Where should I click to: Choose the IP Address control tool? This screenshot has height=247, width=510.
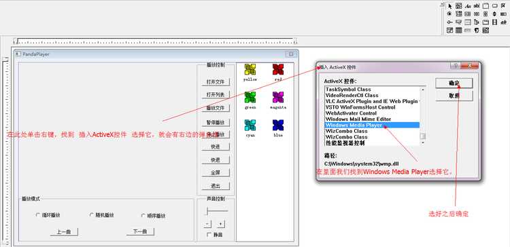click(468, 30)
